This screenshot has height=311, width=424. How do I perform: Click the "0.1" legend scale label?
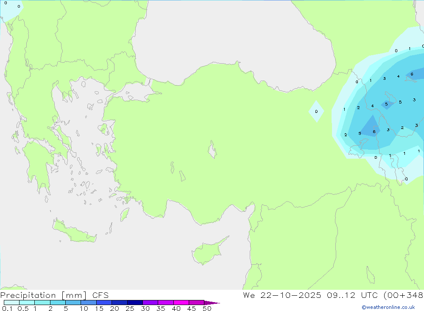[x=7, y=308]
